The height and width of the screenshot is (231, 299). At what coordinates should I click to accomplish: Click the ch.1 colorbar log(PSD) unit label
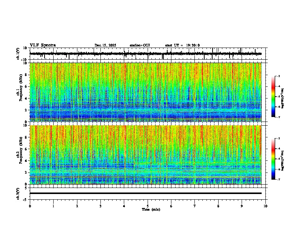click(x=282, y=99)
